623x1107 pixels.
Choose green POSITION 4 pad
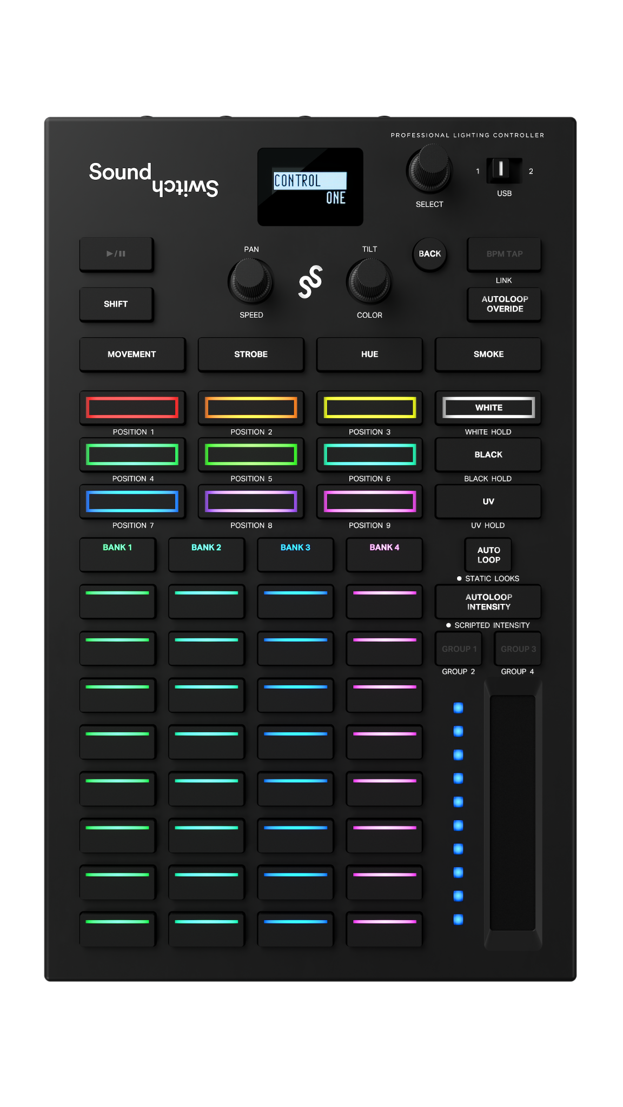tap(132, 455)
